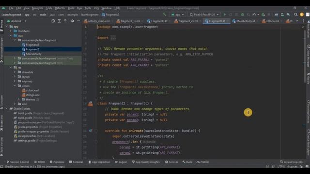Click Collapse All icon in Project panel
Screen dimensions: 310x174
point(65,21)
